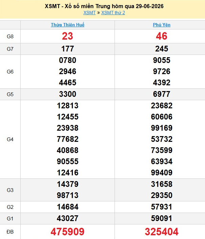This screenshot has width=205, height=239.
Task: Select G8 result 23 for Thừa Thiên Huế
Action: coord(67,36)
